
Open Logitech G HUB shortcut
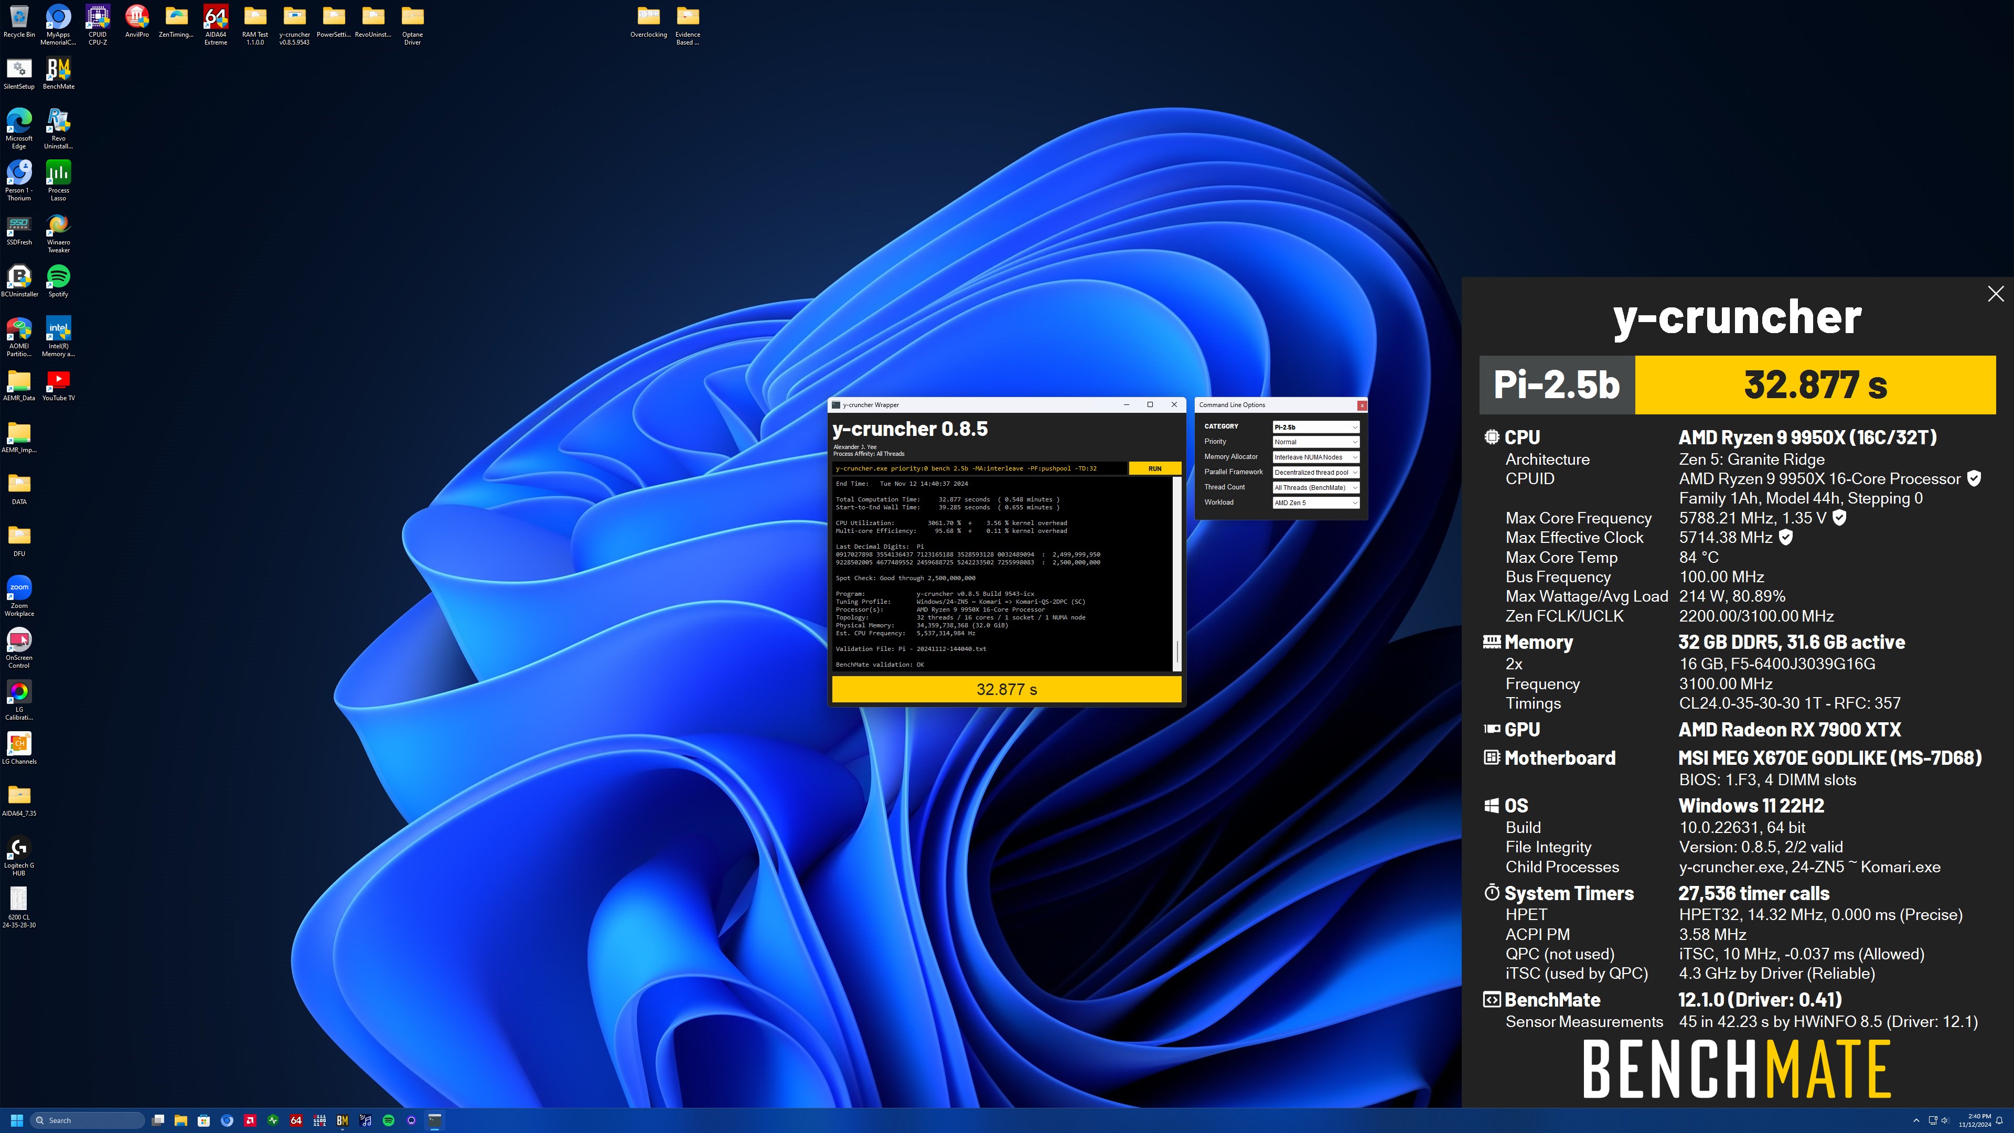(19, 856)
